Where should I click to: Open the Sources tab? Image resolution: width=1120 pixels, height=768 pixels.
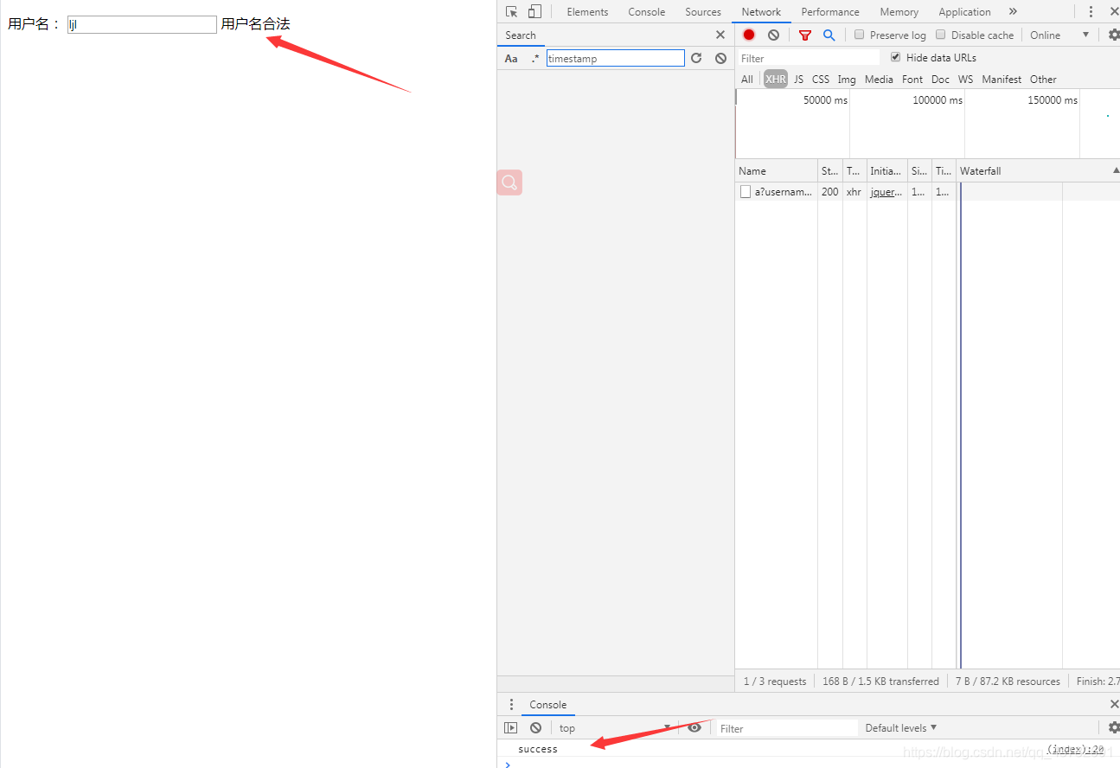[703, 11]
